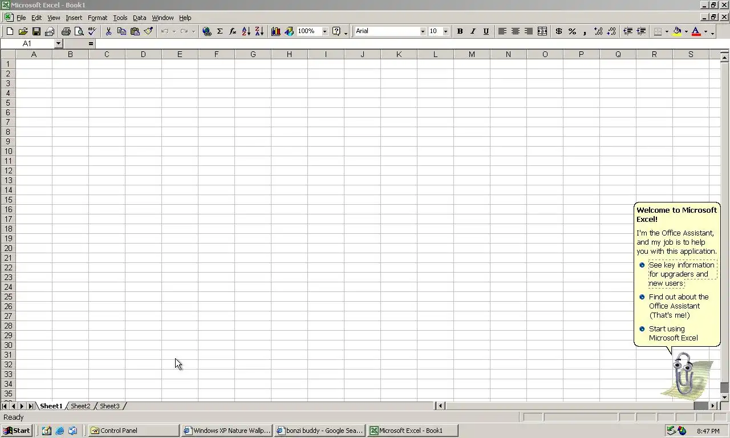Open the Windows Start button
The width and height of the screenshot is (730, 438).
pos(17,431)
